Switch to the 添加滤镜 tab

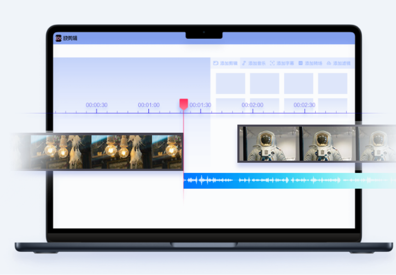click(339, 63)
